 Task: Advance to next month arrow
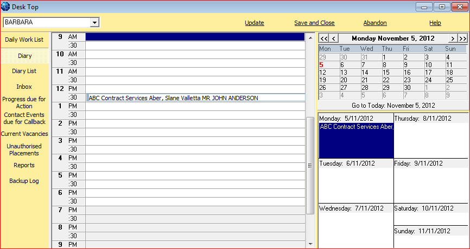pos(453,38)
